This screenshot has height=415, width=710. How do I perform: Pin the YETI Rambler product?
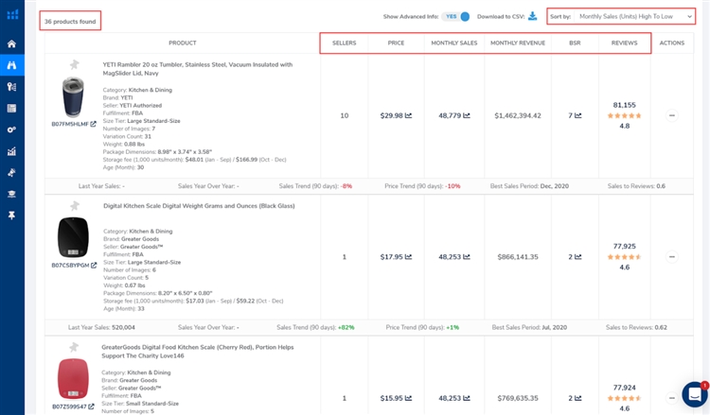(x=74, y=64)
